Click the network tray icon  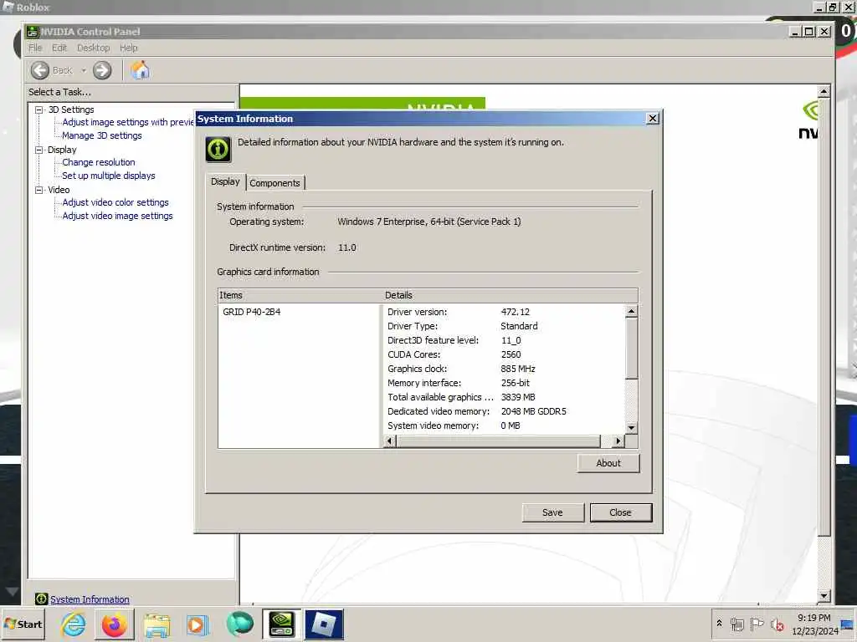(x=736, y=624)
